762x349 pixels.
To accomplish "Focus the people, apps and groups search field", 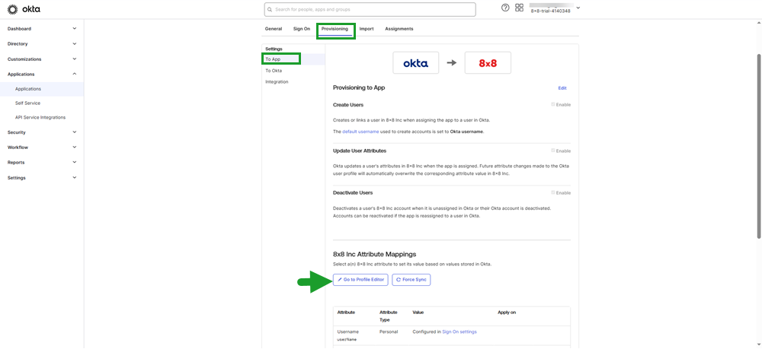I will [370, 9].
